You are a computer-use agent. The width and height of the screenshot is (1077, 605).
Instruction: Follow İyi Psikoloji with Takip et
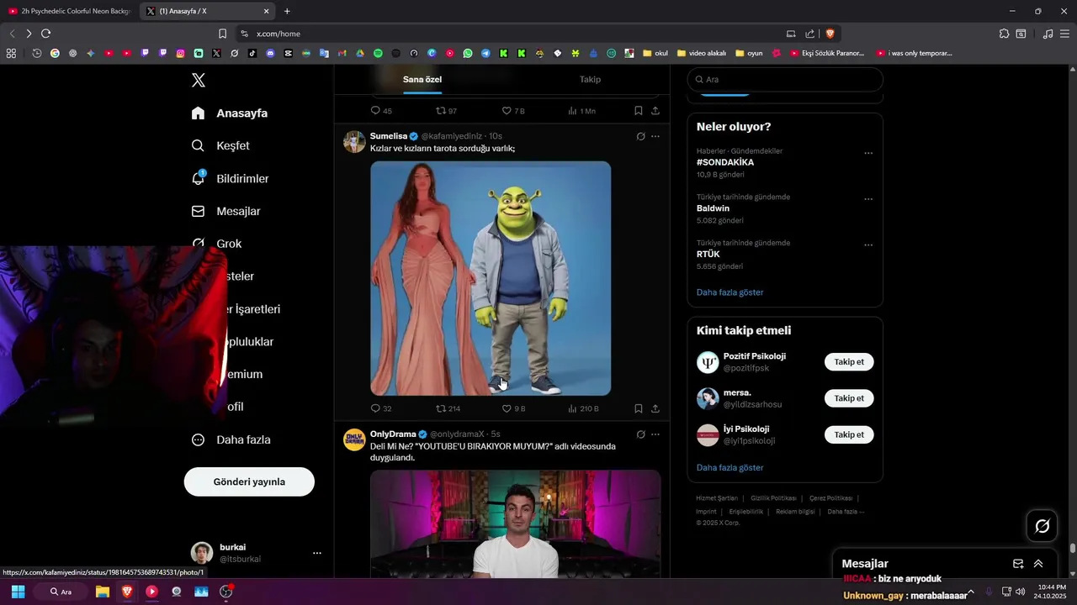tap(849, 434)
